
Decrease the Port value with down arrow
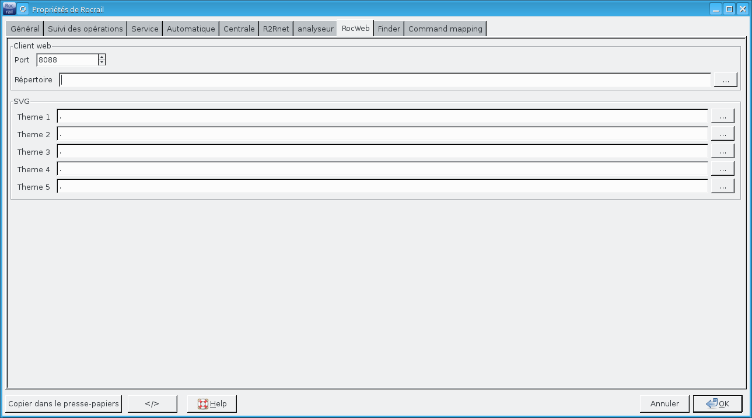pos(102,62)
